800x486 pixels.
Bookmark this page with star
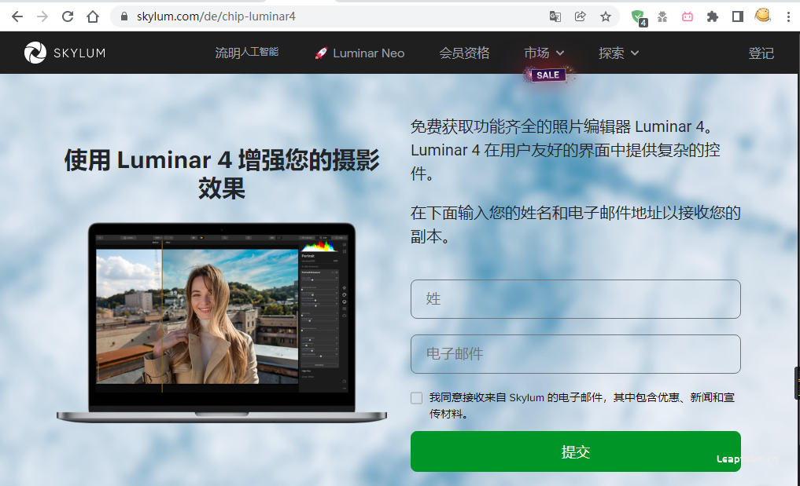click(x=606, y=16)
